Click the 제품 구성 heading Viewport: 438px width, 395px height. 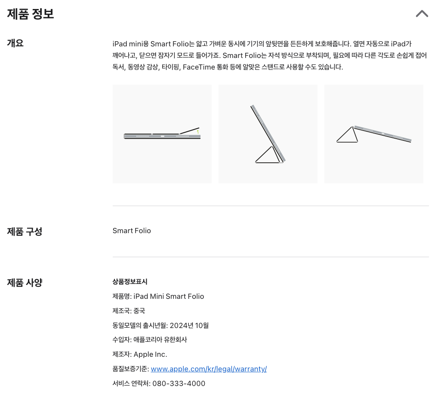(25, 231)
